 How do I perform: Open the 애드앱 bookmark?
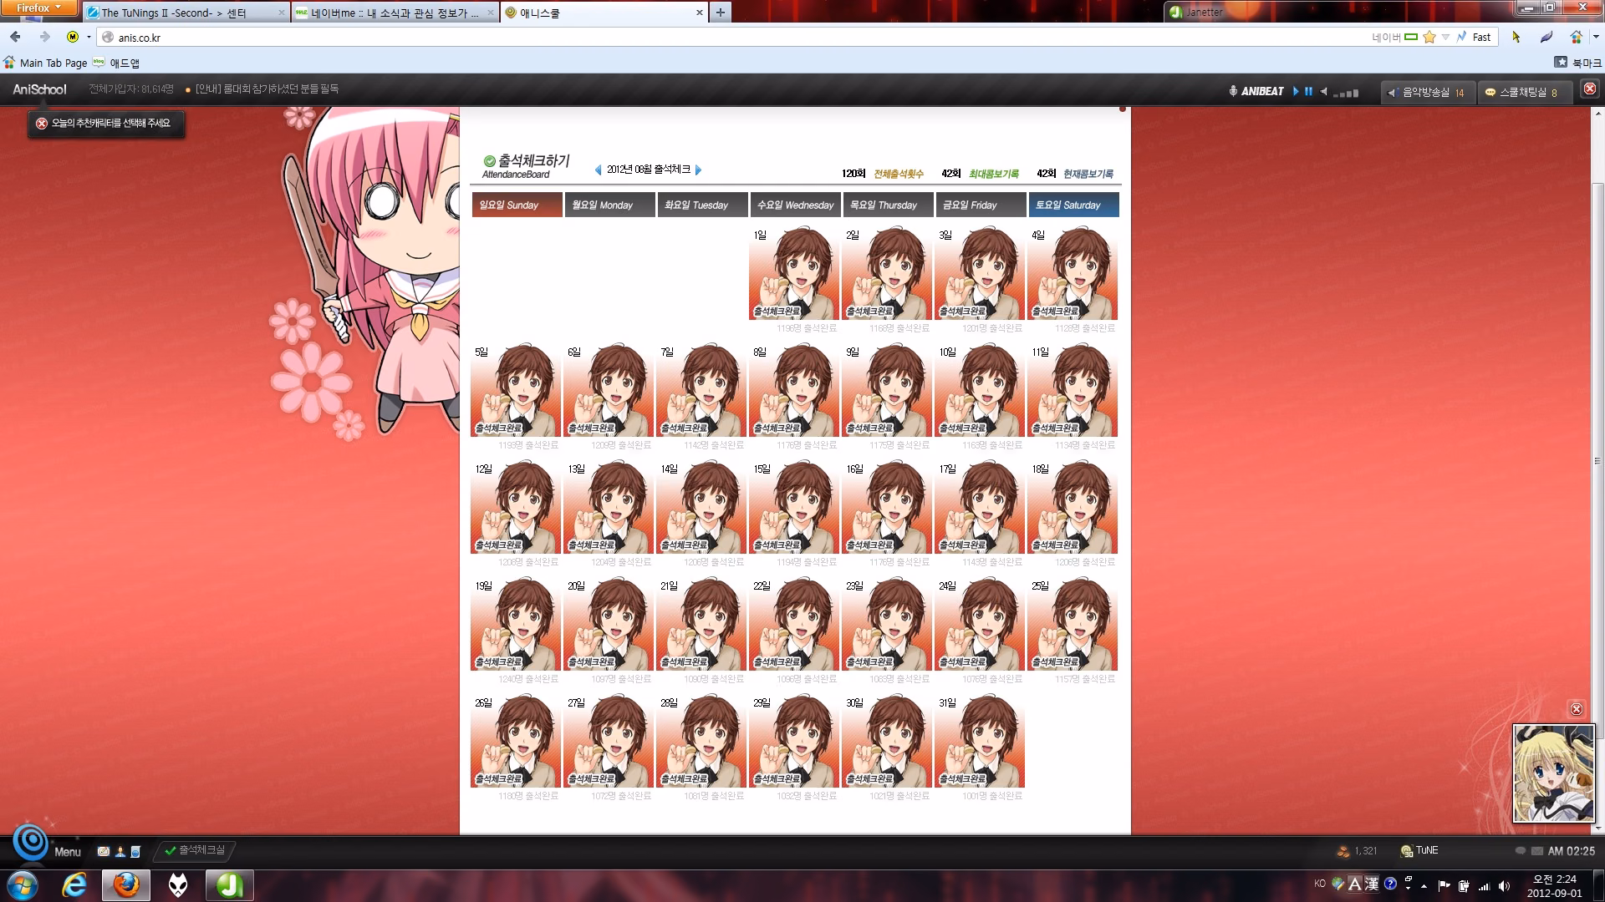click(x=116, y=63)
